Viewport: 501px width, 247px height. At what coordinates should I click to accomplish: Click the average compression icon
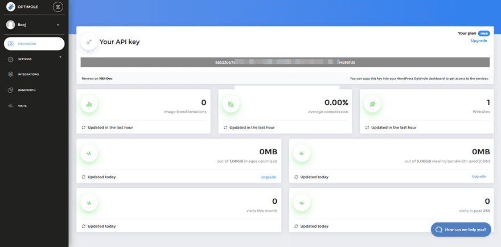point(231,104)
